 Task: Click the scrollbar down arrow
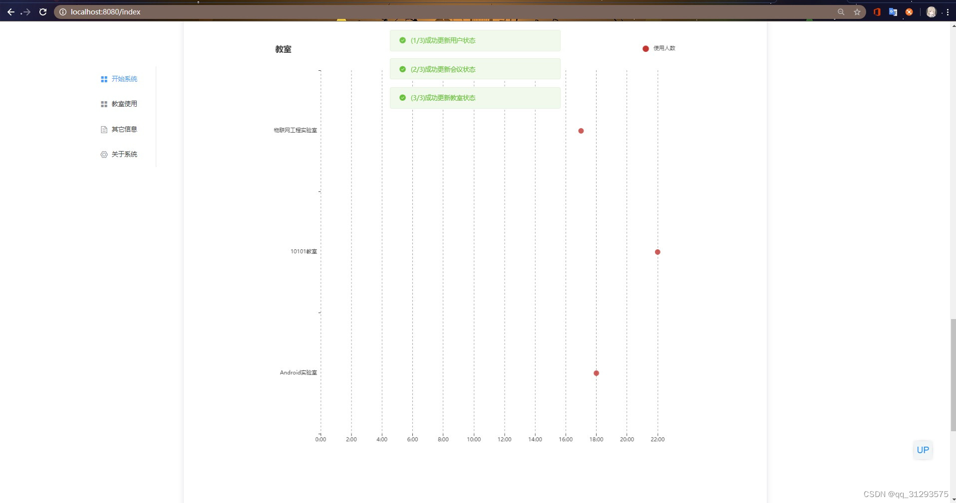click(x=953, y=499)
